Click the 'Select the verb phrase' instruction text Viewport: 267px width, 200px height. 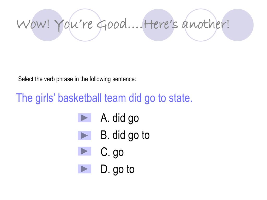(77, 79)
